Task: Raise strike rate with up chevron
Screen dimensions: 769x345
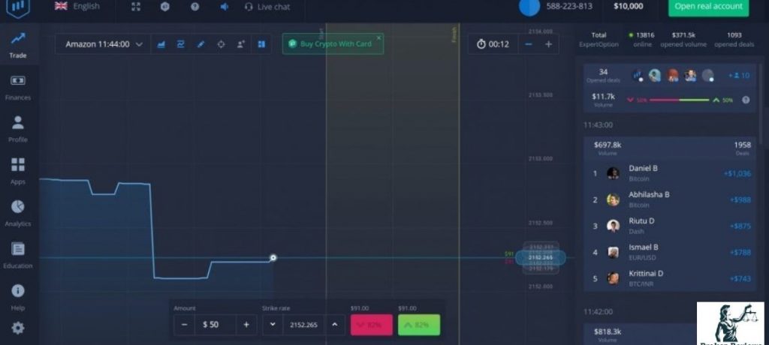Action: click(x=334, y=325)
